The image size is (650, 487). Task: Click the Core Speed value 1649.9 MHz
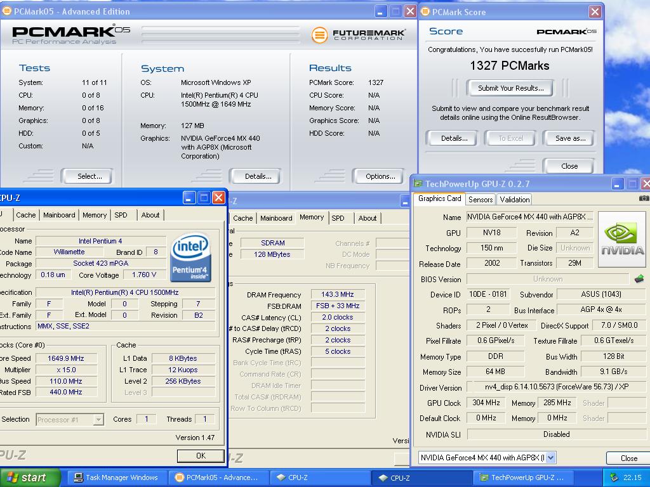66,358
